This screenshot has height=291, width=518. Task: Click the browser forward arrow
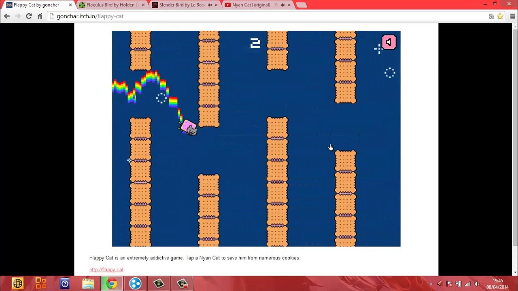[18, 16]
